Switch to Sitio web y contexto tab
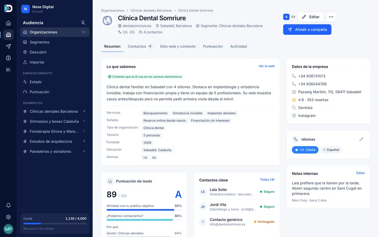Screen dimensions: 379x237 tap(178, 47)
